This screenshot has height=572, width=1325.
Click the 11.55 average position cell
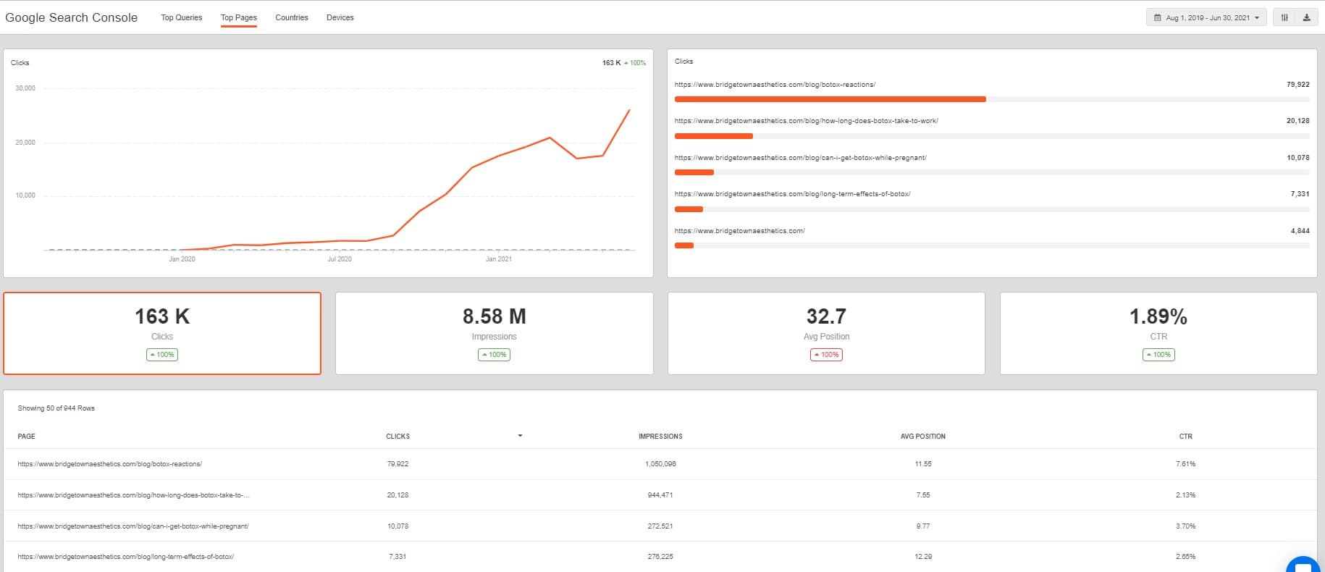pyautogui.click(x=923, y=464)
